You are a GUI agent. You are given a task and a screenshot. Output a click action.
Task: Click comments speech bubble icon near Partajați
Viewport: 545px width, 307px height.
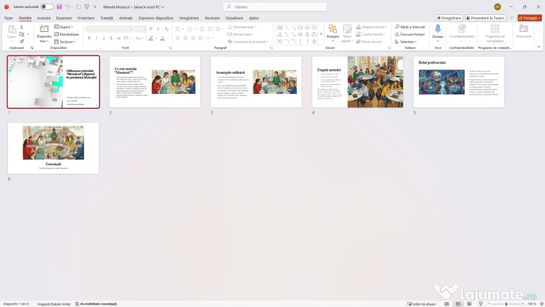pos(512,18)
